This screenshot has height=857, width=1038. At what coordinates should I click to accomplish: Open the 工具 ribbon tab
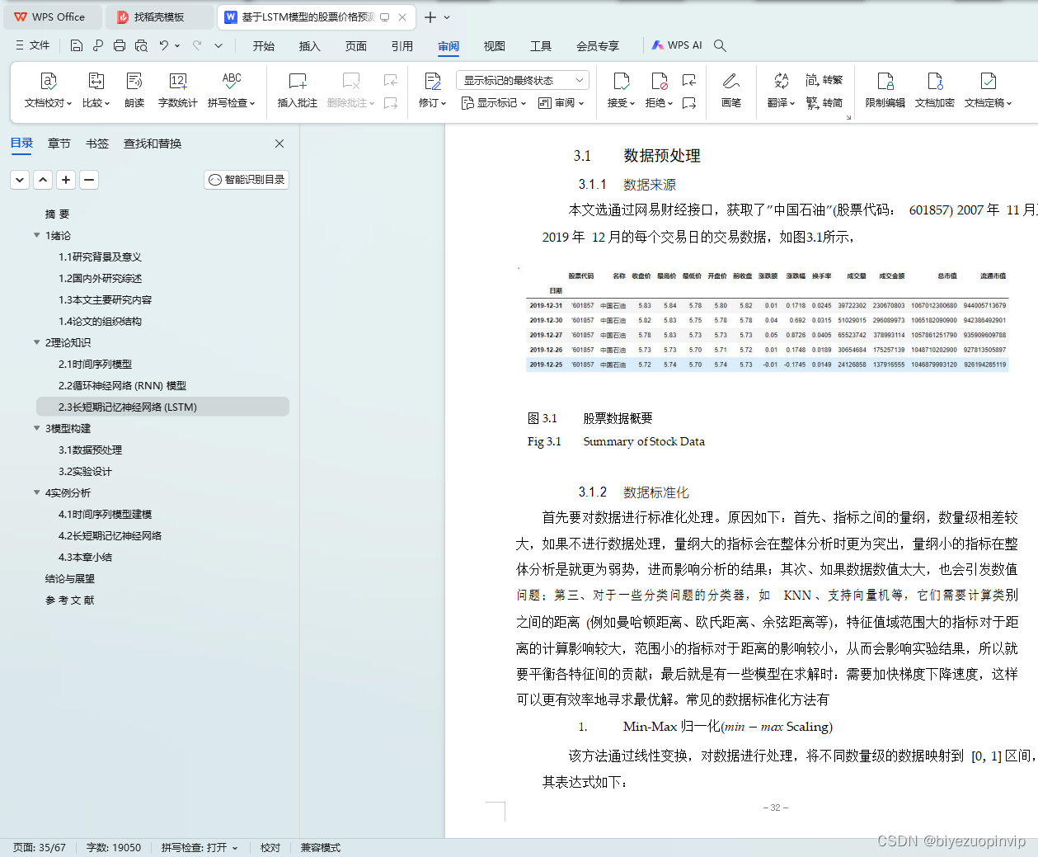541,45
